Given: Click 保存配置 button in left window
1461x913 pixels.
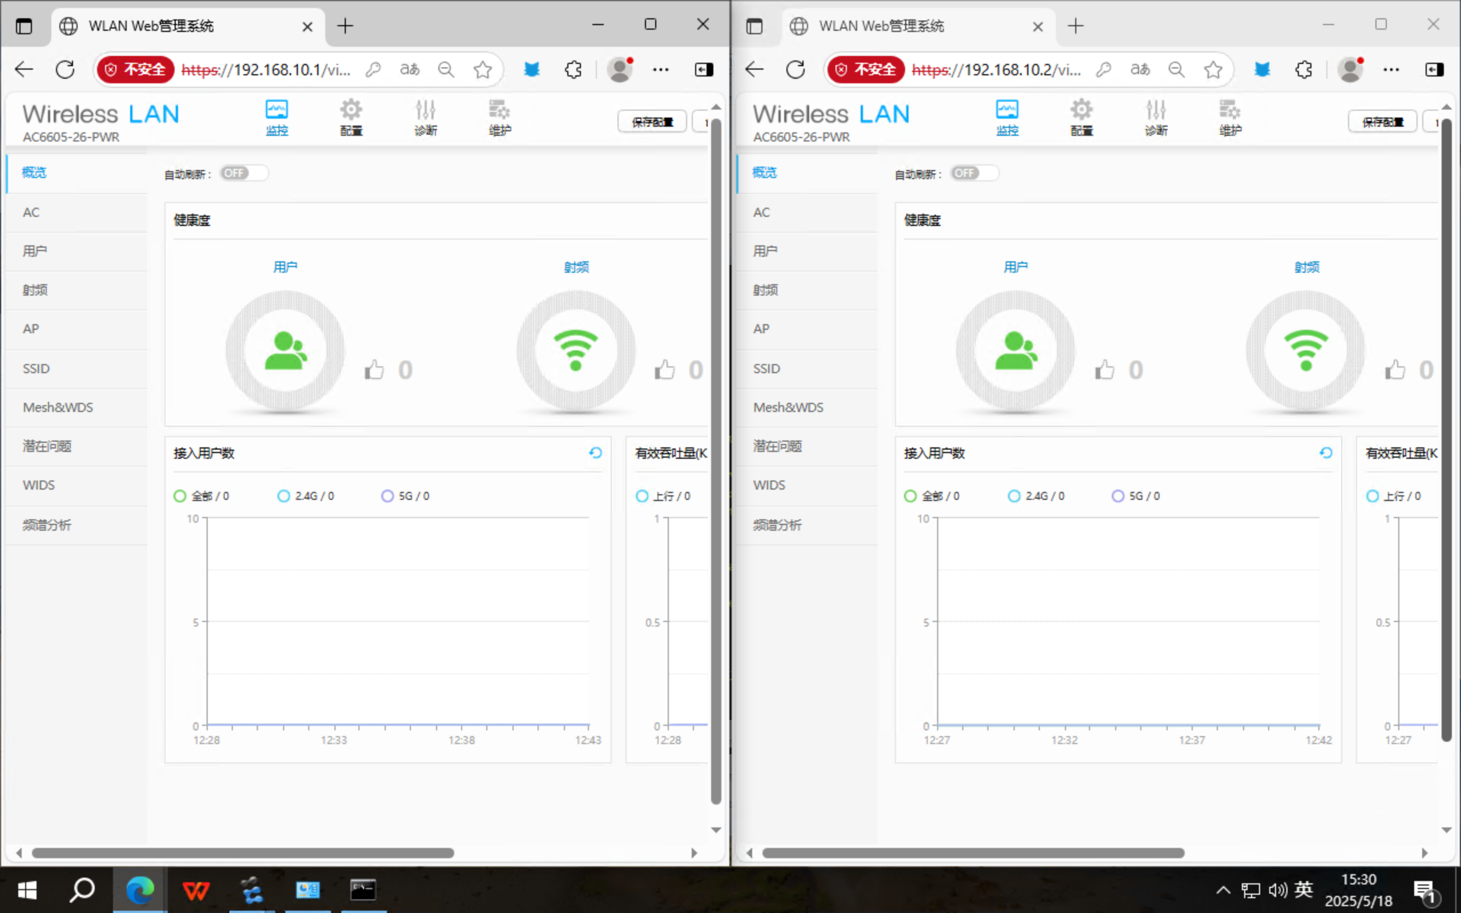Looking at the screenshot, I should coord(652,122).
